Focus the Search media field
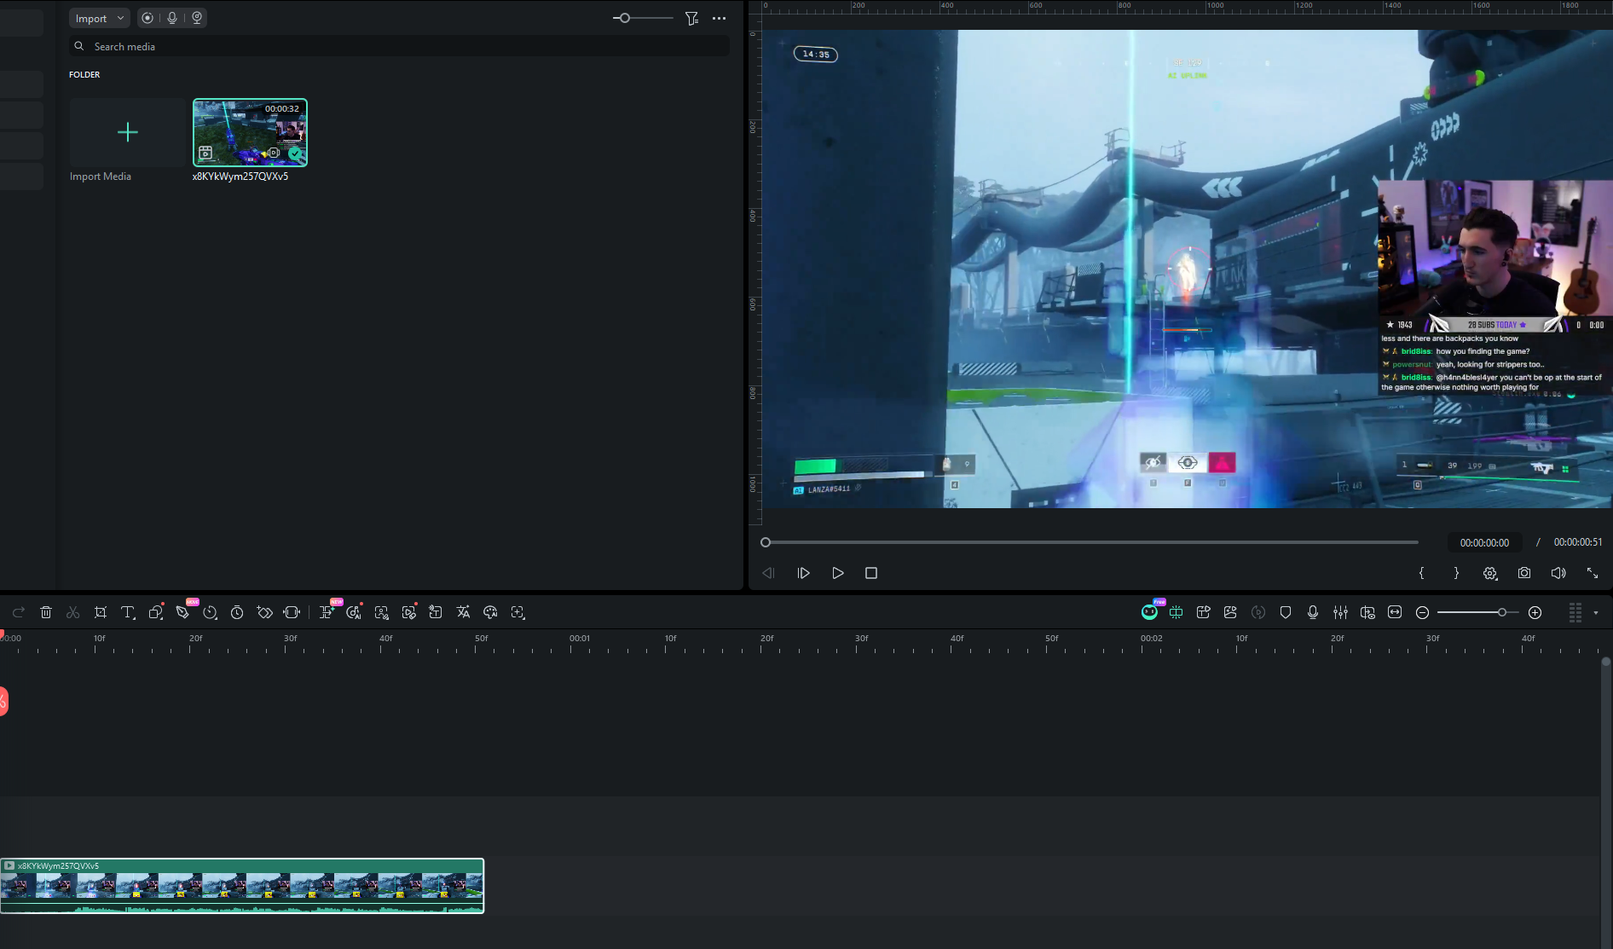 pos(399,46)
